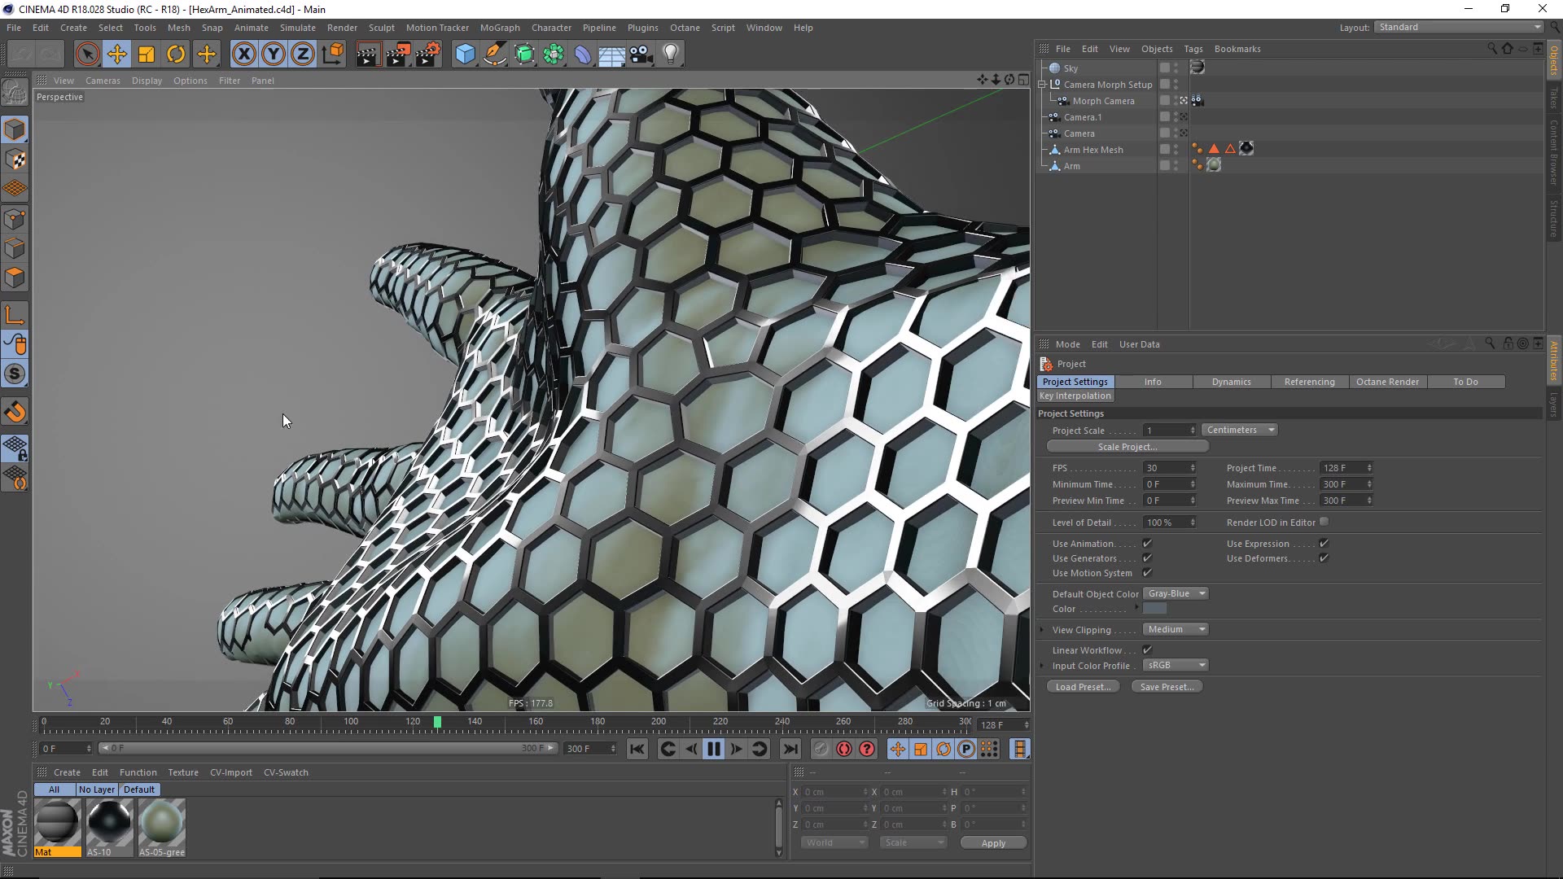Drag the timeline playhead marker
1563x879 pixels.
(437, 721)
